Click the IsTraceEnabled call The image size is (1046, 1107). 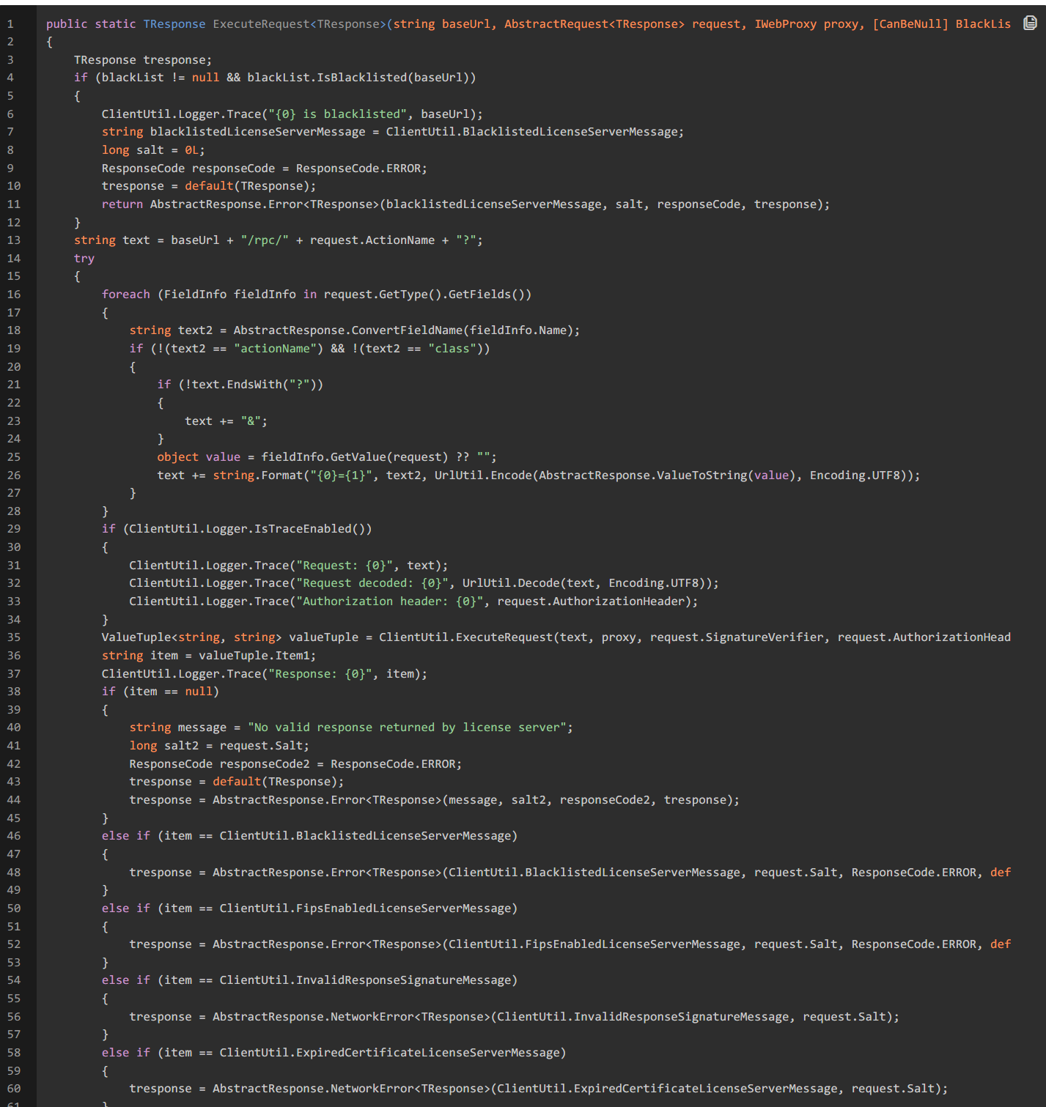309,529
